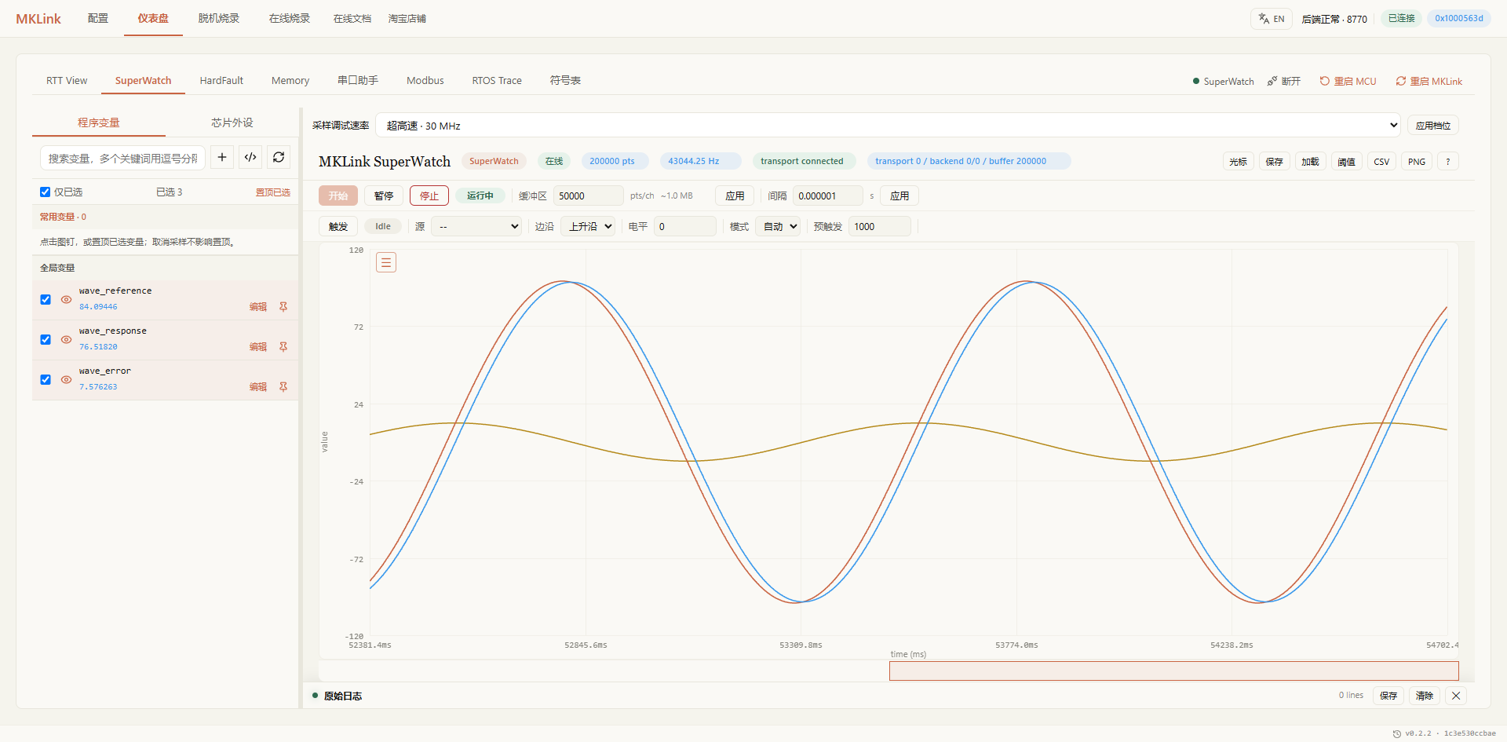Click the 光标 cursor button
Viewport: 1507px width, 742px height.
pos(1239,162)
